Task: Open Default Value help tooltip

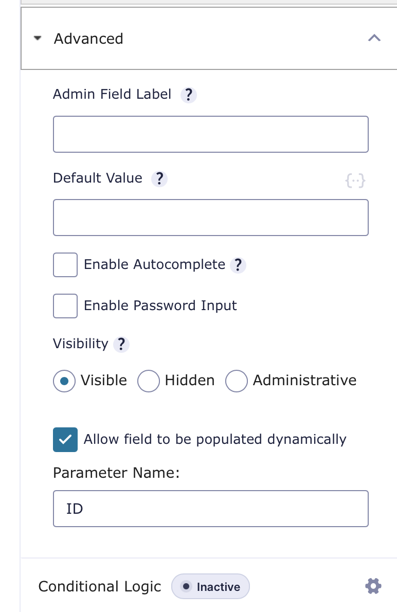Action: click(x=159, y=178)
